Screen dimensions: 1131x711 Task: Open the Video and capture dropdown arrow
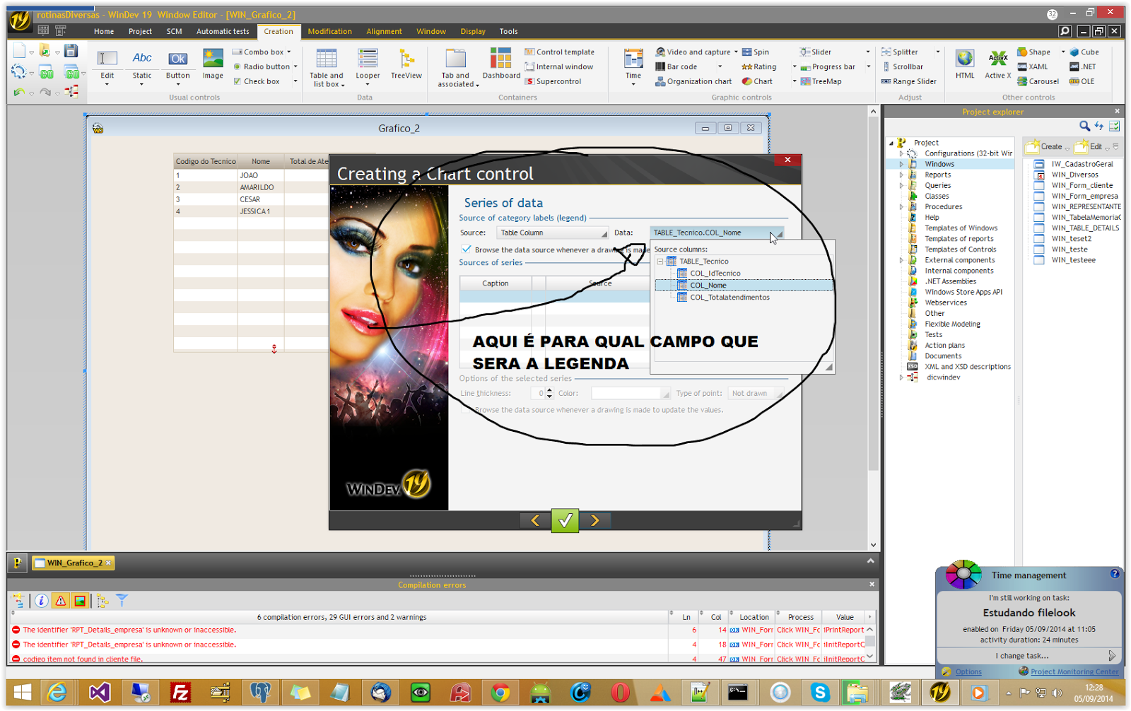point(736,52)
